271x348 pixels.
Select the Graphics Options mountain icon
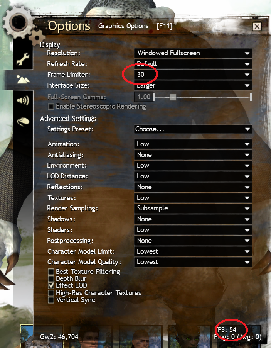click(x=23, y=80)
